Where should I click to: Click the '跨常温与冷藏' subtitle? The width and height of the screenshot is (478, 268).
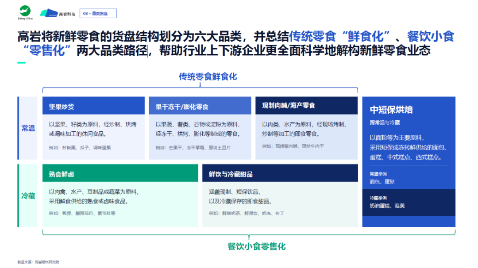click(x=385, y=123)
